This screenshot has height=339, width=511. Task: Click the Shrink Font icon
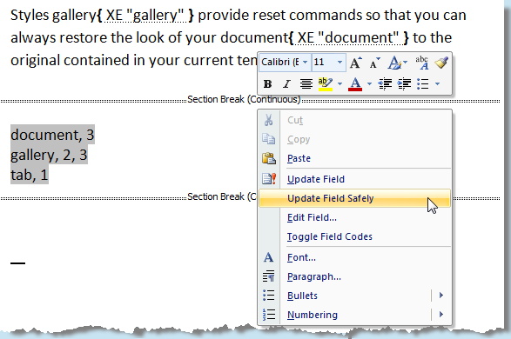coord(374,63)
